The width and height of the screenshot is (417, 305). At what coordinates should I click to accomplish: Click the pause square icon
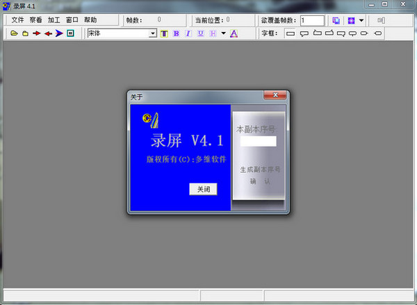pyautogui.click(x=70, y=33)
